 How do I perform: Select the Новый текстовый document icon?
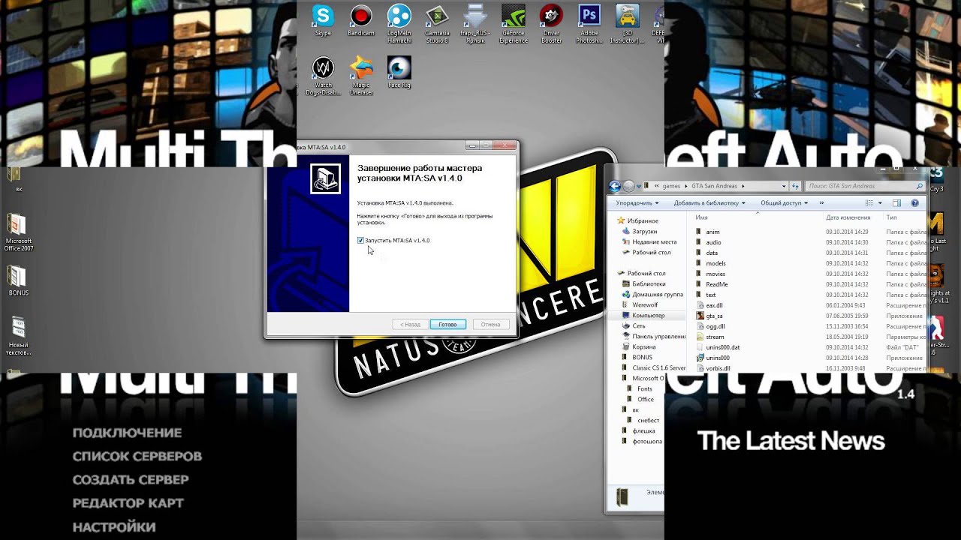[19, 335]
